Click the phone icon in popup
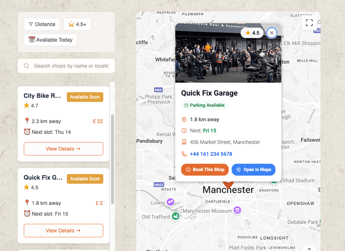The width and height of the screenshot is (345, 251). (x=184, y=154)
